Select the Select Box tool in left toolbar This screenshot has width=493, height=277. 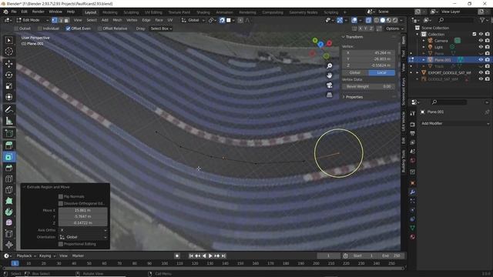pos(8,41)
